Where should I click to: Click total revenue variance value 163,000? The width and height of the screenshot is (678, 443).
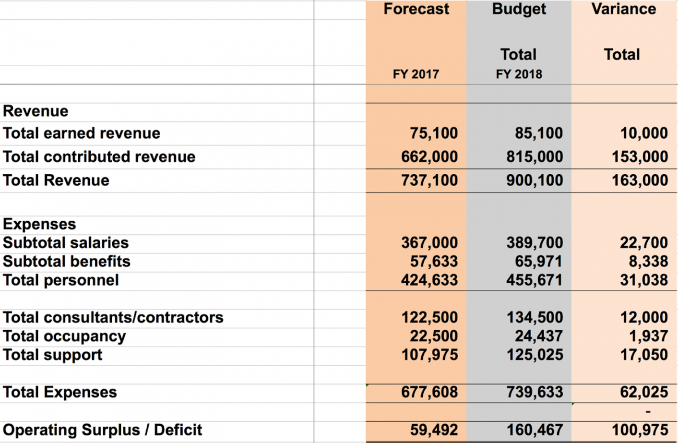pyautogui.click(x=639, y=180)
